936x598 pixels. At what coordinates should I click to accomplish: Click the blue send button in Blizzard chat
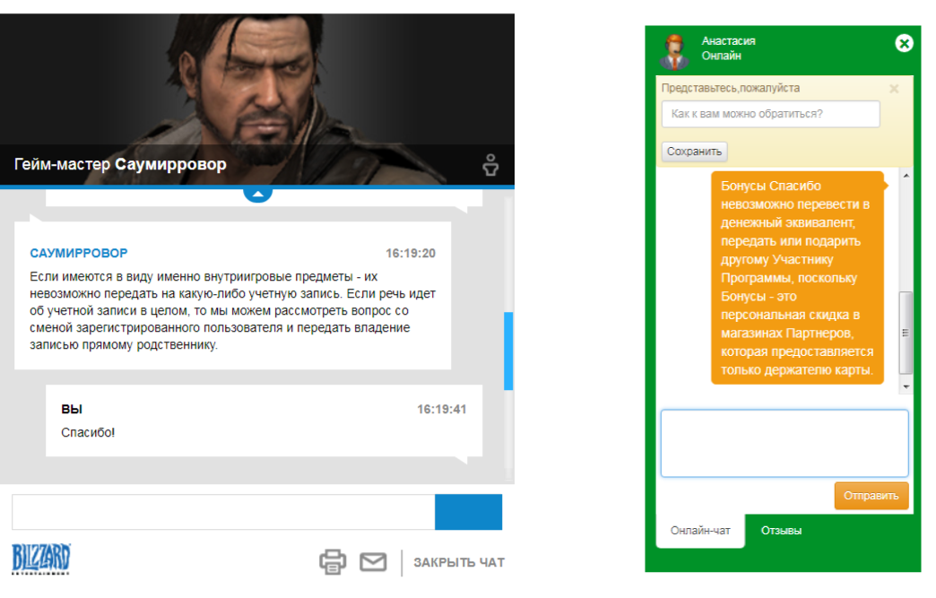pyautogui.click(x=468, y=511)
